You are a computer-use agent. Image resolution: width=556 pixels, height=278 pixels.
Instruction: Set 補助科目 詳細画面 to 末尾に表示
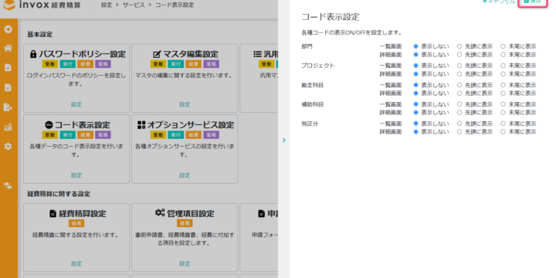tap(503, 113)
